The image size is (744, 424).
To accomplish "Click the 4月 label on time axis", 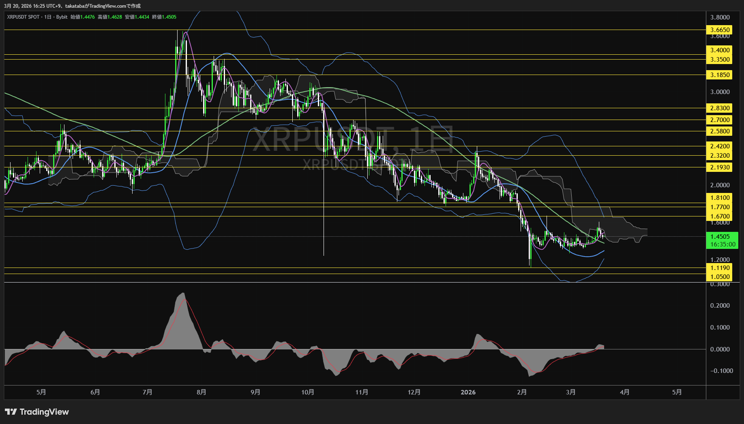I will [625, 392].
